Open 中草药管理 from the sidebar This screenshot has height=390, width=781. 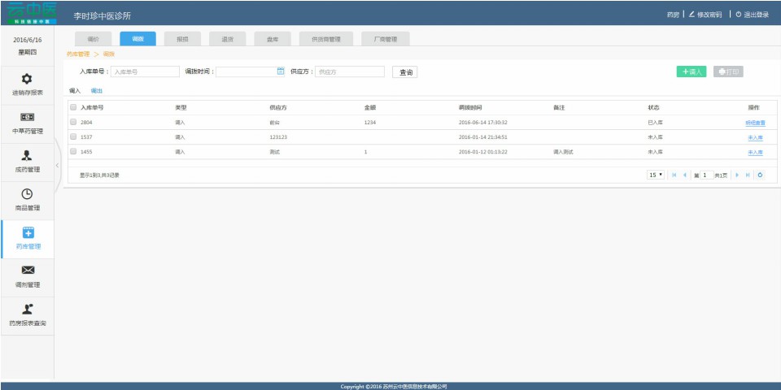27,117
